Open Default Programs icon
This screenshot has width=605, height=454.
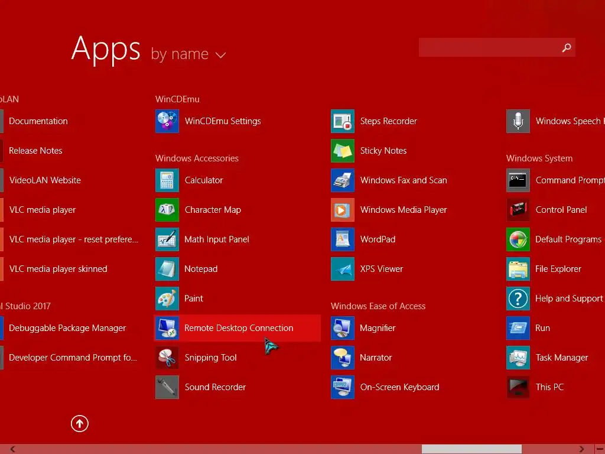518,239
